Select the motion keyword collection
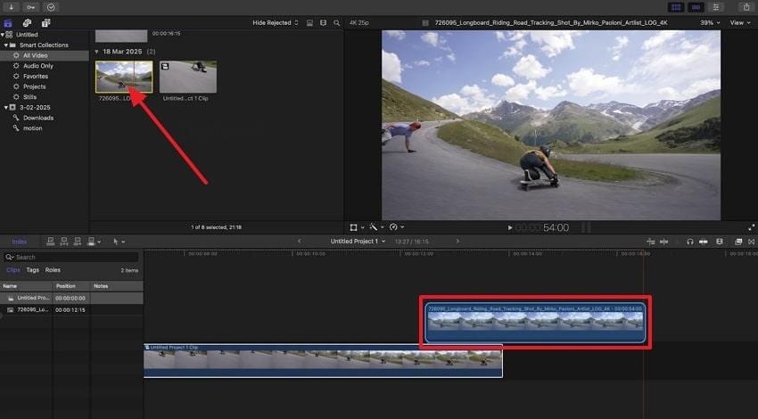Viewport: 758px width, 419px height. (32, 128)
